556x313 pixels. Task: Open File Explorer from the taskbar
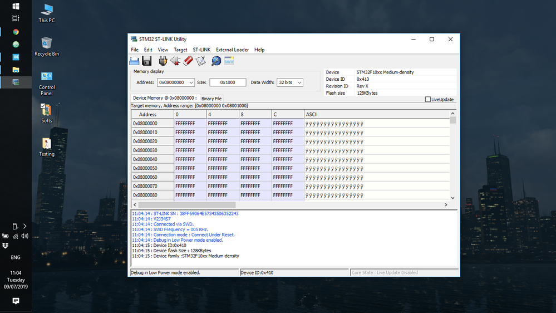tap(16, 70)
